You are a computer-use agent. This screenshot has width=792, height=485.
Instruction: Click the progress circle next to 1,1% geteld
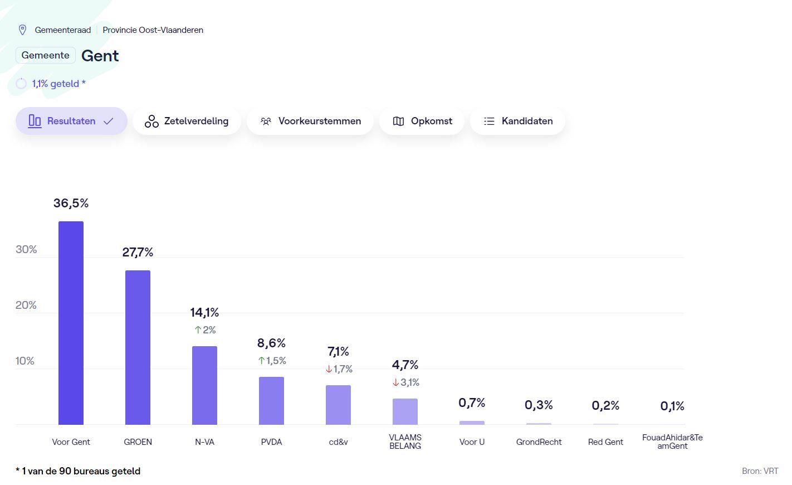click(x=21, y=84)
